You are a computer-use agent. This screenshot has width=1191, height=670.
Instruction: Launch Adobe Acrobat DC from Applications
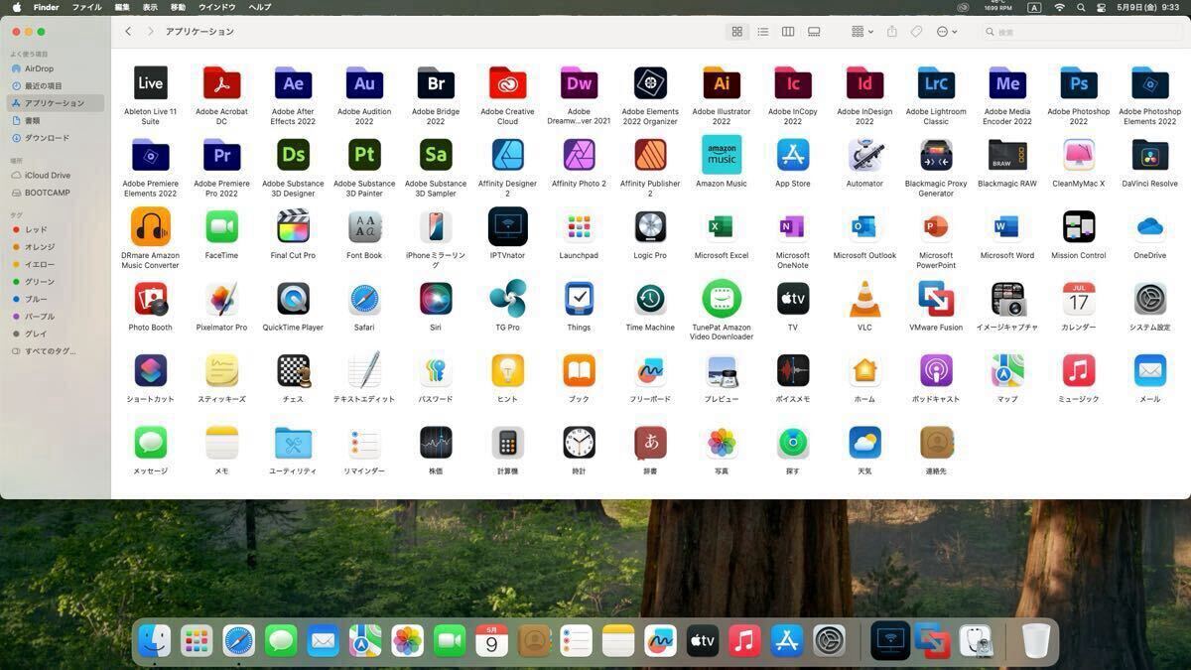pos(221,83)
